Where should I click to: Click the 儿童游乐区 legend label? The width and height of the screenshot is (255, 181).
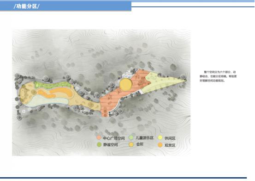pyautogui.click(x=144, y=138)
